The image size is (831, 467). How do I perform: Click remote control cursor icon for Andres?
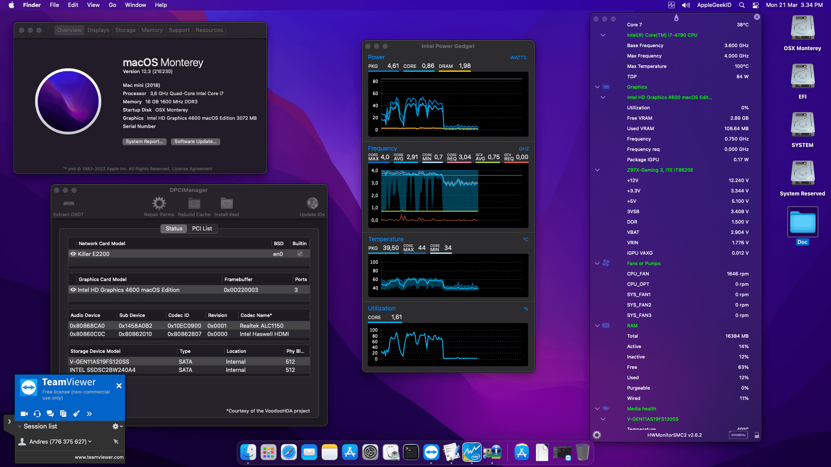116,441
